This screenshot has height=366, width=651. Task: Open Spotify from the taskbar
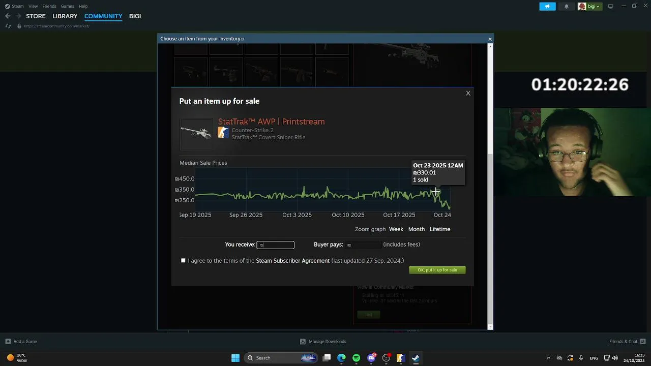pyautogui.click(x=356, y=358)
